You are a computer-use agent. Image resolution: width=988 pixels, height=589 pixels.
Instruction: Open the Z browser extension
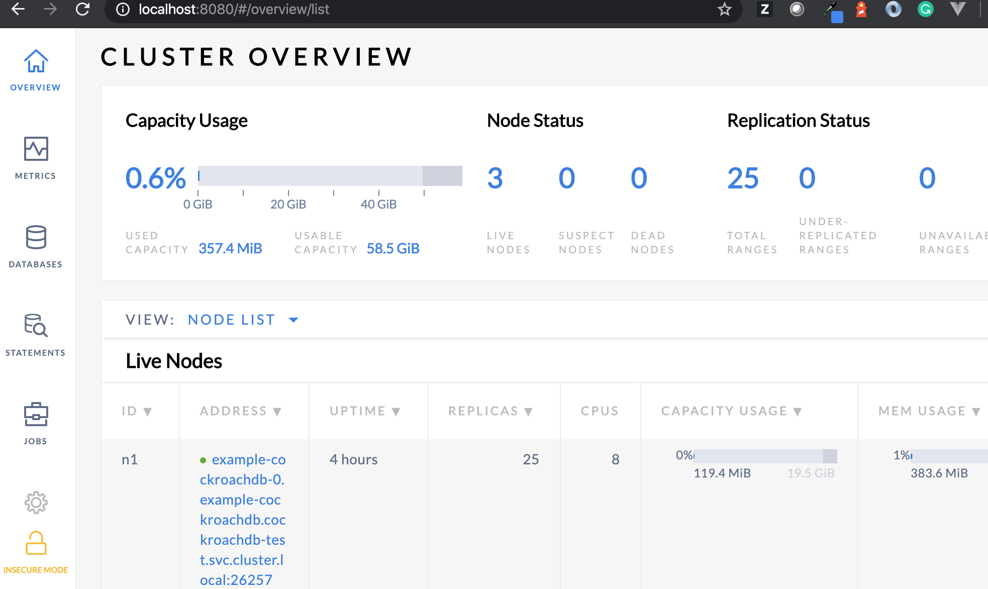pos(764,9)
